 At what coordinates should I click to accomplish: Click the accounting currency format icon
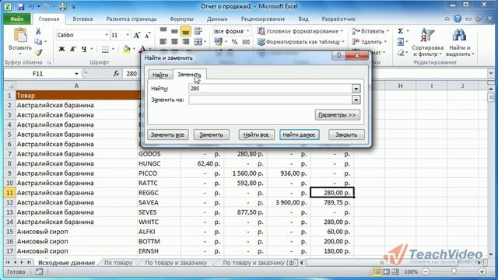click(218, 41)
